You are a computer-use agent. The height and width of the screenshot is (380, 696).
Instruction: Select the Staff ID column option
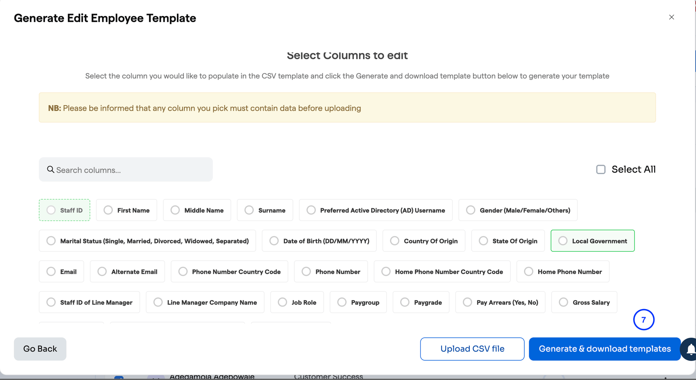(x=64, y=210)
